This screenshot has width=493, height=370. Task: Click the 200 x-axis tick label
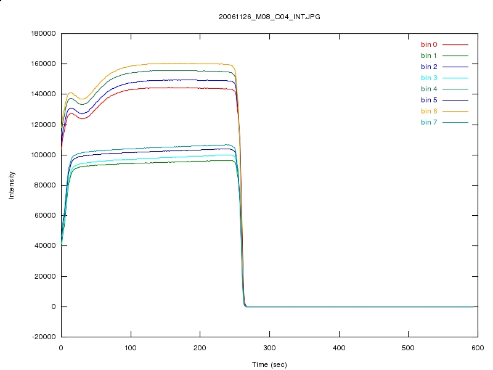pos(200,348)
